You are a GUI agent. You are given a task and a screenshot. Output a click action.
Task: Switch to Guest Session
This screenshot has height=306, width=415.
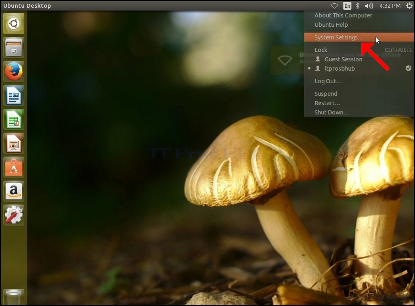[359, 59]
